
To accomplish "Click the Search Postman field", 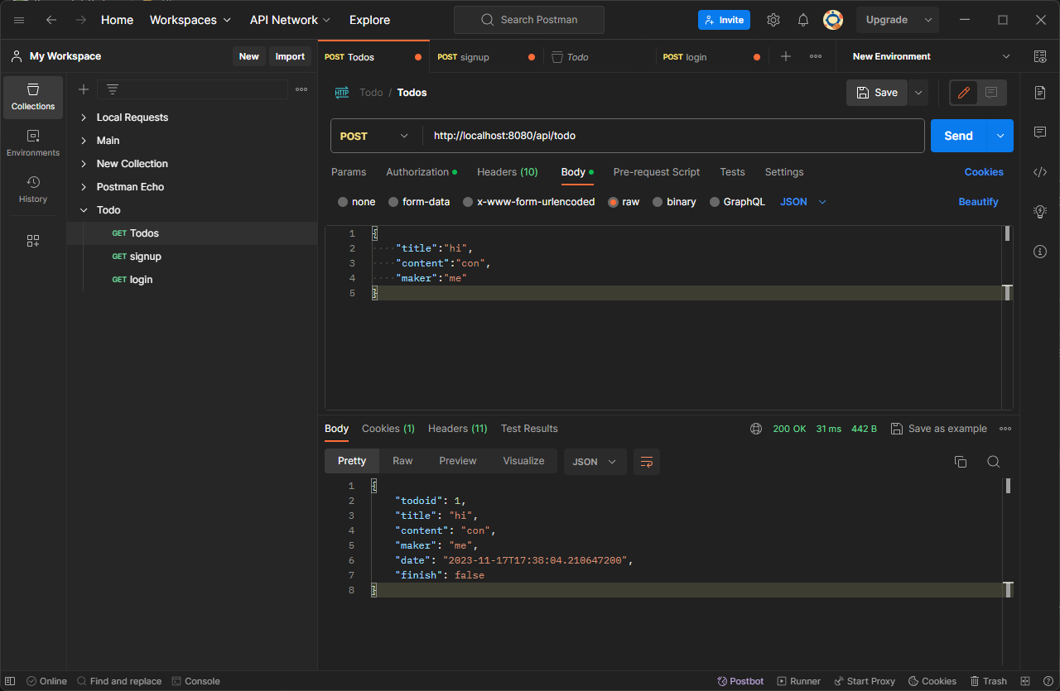I will tap(529, 20).
